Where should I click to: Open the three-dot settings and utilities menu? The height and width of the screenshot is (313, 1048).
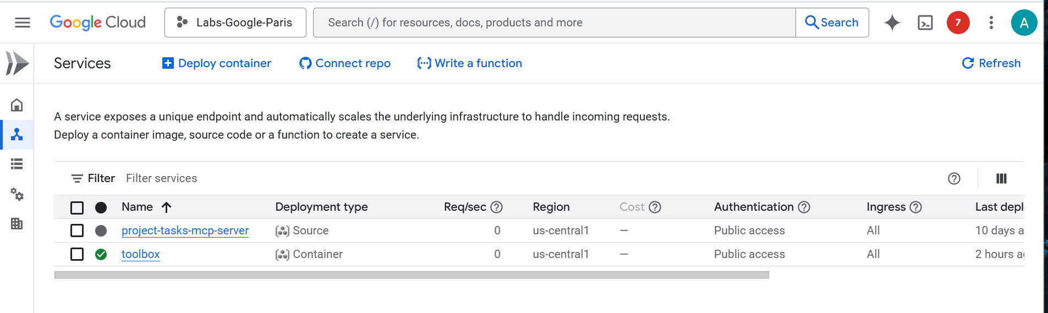991,23
